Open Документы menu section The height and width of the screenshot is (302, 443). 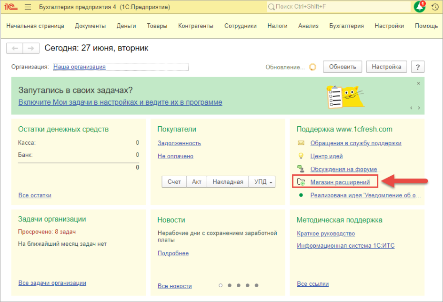pos(91,26)
